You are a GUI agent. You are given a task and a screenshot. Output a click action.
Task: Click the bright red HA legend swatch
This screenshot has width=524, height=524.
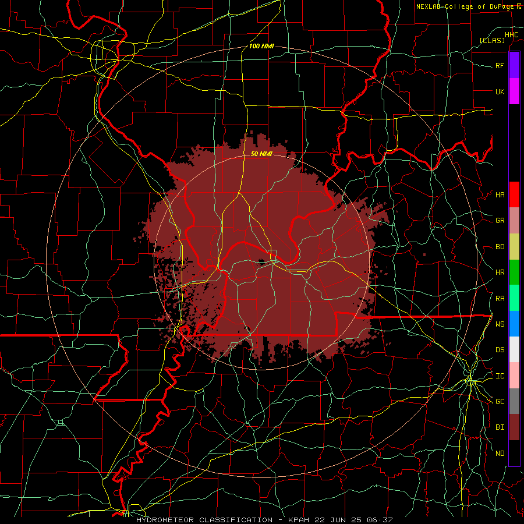pos(514,194)
